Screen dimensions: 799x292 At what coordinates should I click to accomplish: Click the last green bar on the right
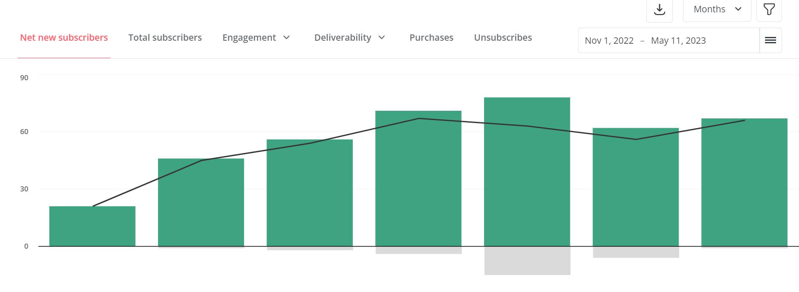pyautogui.click(x=744, y=182)
